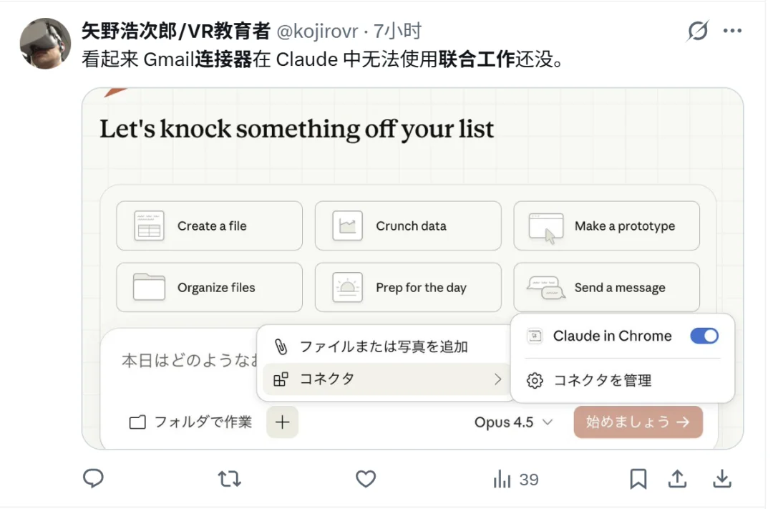Viewport: 773px width, 509px height.
Task: Download the post image
Action: click(723, 478)
